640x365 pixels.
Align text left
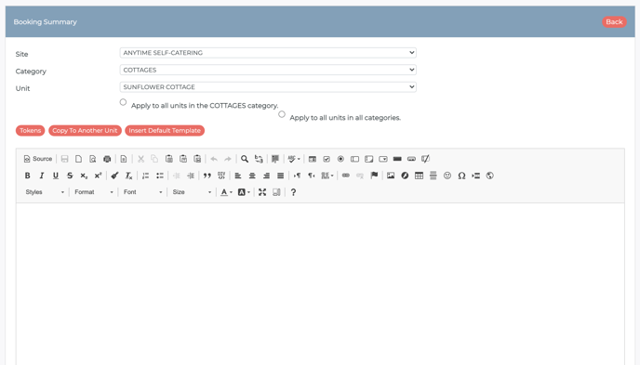238,176
